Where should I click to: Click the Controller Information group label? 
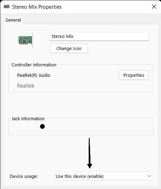pos(34,65)
